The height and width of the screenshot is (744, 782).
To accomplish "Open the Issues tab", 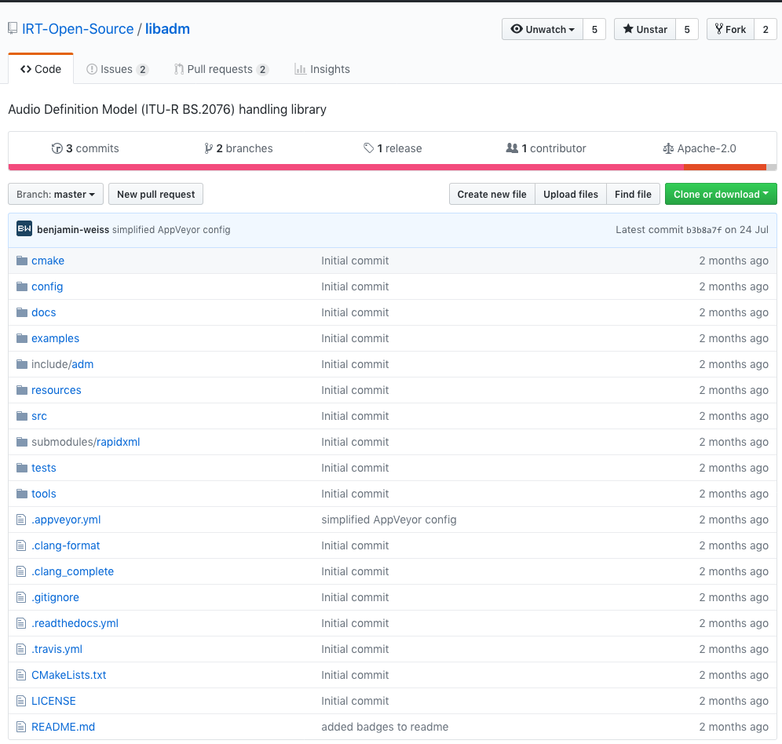I will point(117,69).
